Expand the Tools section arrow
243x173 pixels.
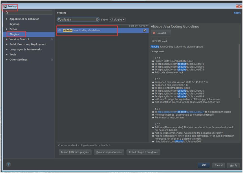tap(7, 55)
